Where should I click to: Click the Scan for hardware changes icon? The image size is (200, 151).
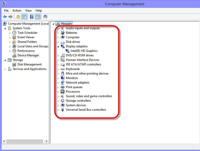pyautogui.click(x=45, y=17)
